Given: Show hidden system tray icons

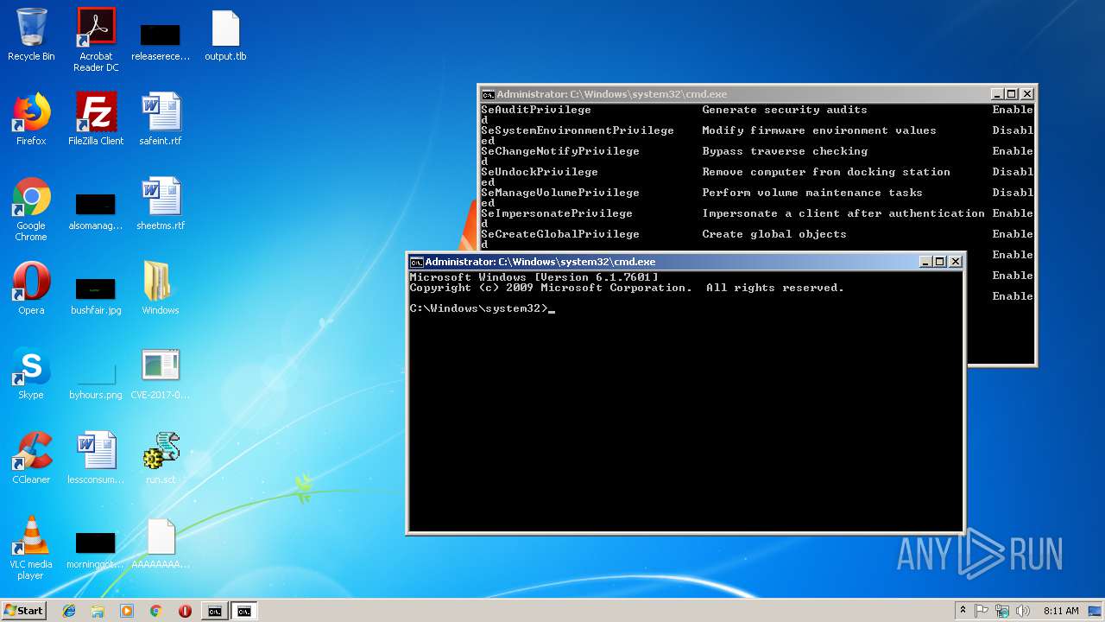Looking at the screenshot, I should (x=963, y=611).
